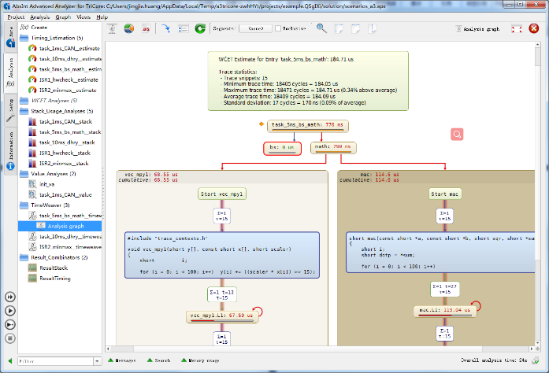The image size is (549, 373).
Task: Click inside the Filter input field
Action: tap(55, 361)
